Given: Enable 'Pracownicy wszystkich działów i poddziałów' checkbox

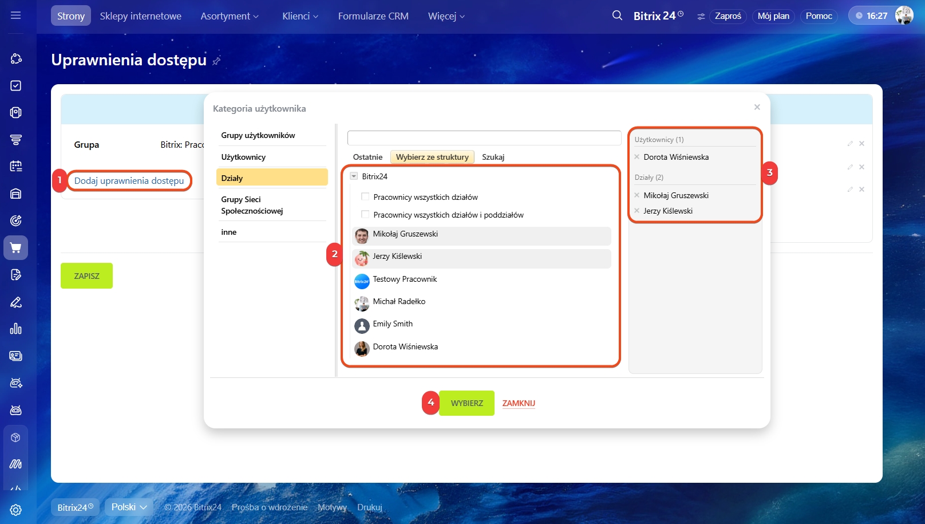Looking at the screenshot, I should (x=365, y=215).
